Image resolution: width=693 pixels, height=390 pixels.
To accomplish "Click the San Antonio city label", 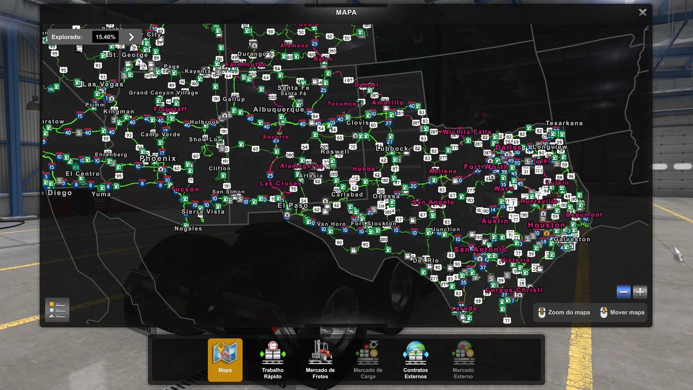I will coord(480,250).
